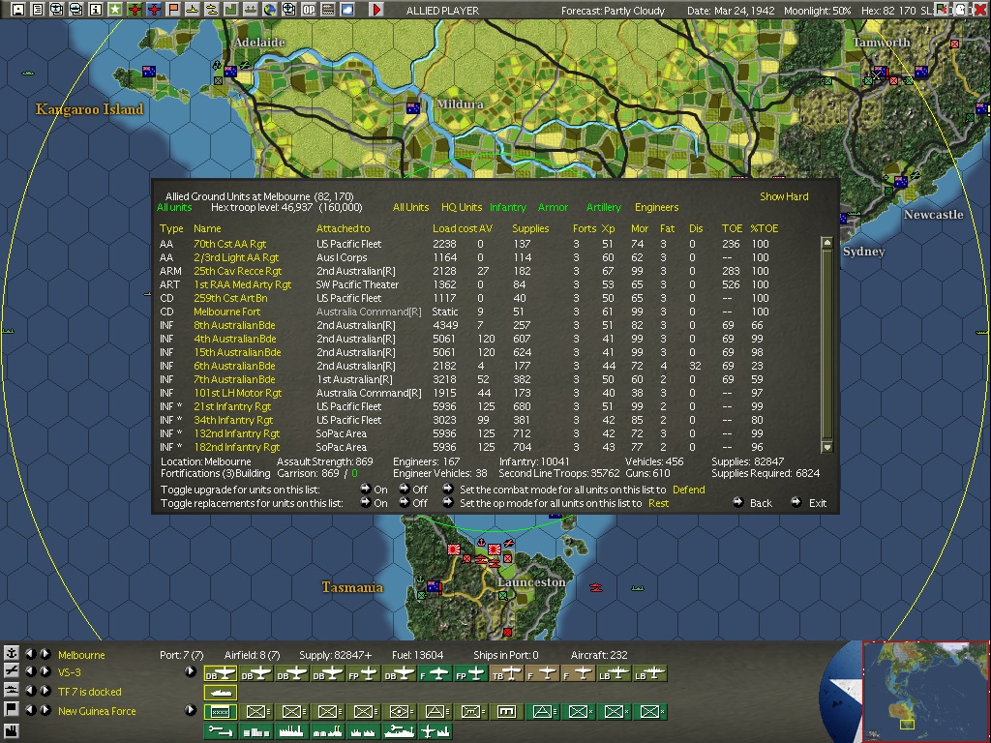The image size is (991, 743).
Task: Select the xxxx headquarters unit icon
Action: (x=220, y=711)
